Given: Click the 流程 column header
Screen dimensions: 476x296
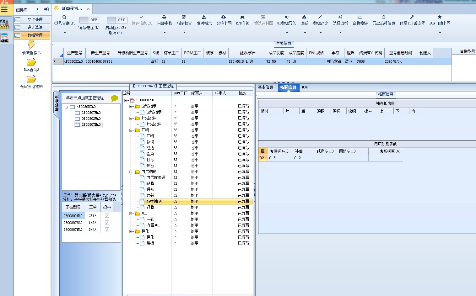Looking at the screenshot, I should (147, 93).
